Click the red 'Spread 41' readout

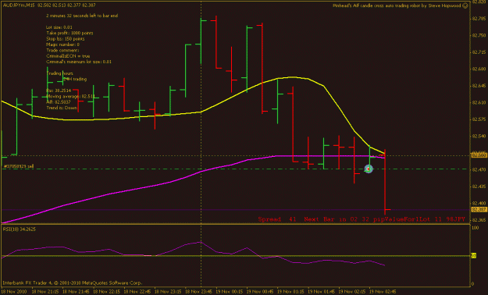click(277, 219)
